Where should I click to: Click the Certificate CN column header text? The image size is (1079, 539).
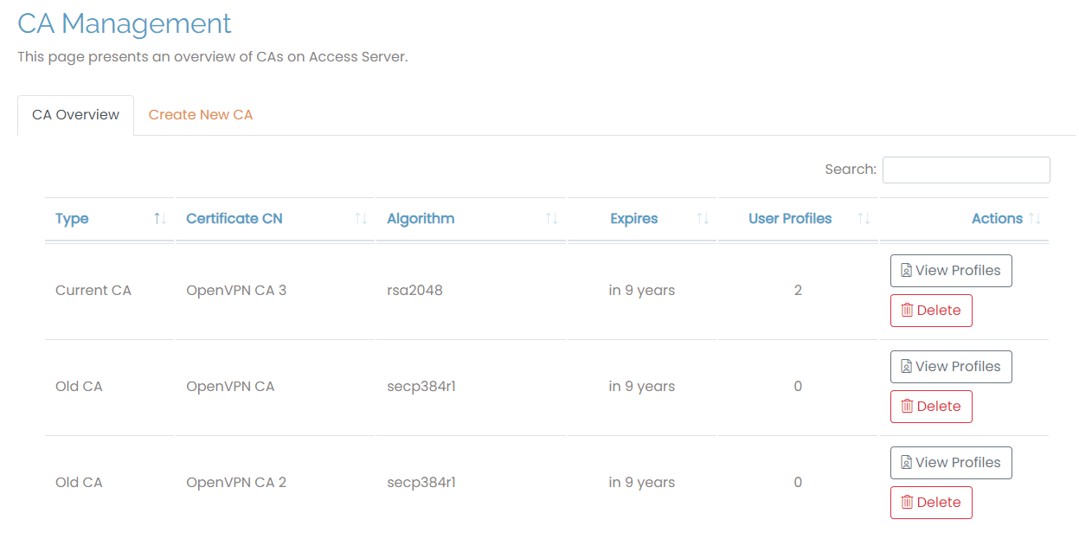coord(234,219)
